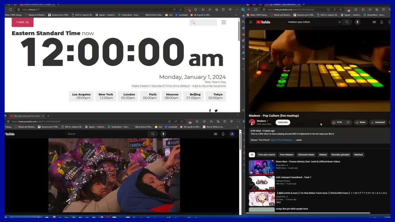Use voice search microphone in Madeon window
The width and height of the screenshot is (395, 222).
tap(357, 22)
